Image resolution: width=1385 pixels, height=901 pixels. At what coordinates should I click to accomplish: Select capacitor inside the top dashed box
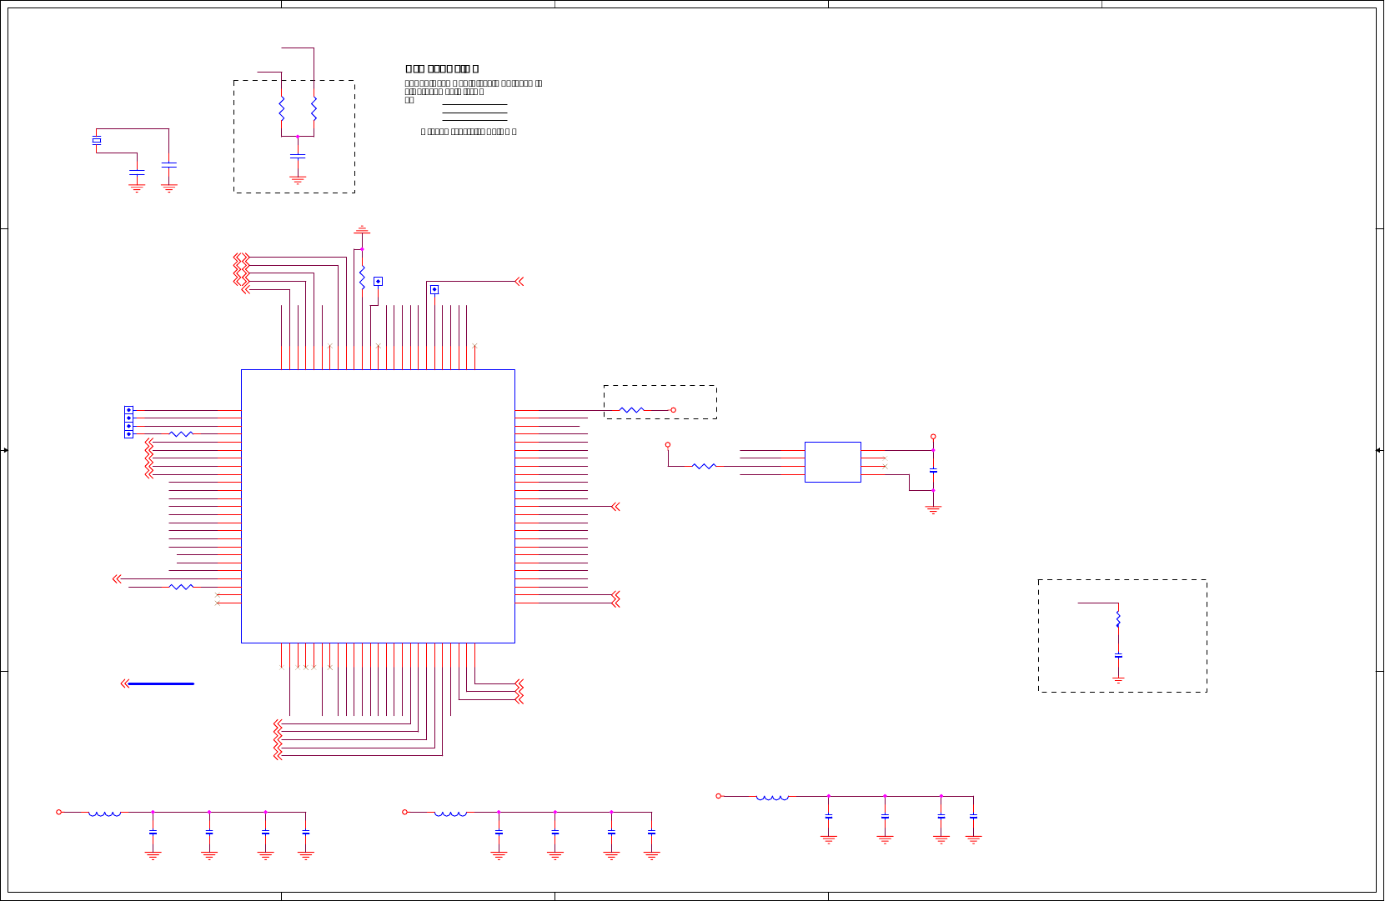[298, 156]
